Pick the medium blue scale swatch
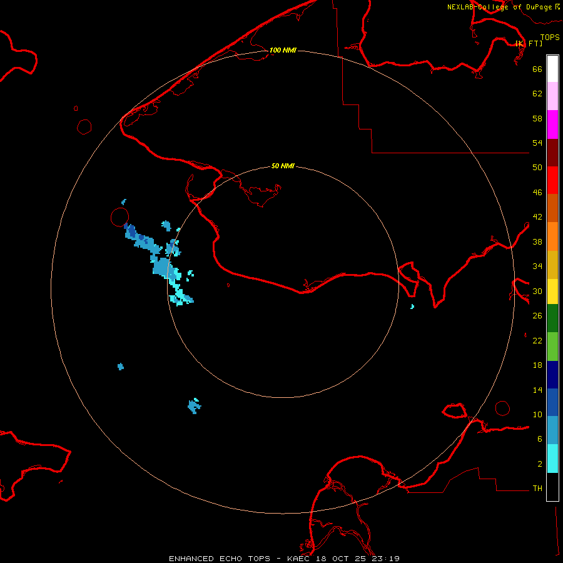Viewport: 563px width, 563px height. tap(552, 402)
